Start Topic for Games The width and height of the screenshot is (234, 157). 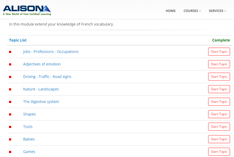point(219,152)
